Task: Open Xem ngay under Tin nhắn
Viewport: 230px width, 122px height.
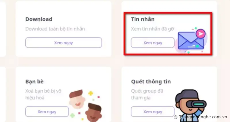Action: (153, 43)
